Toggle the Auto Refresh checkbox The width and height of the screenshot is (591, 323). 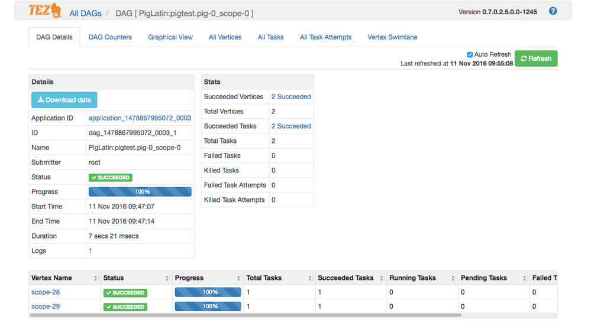point(470,54)
